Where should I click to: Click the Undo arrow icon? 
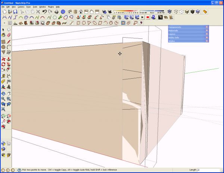pos(44,12)
